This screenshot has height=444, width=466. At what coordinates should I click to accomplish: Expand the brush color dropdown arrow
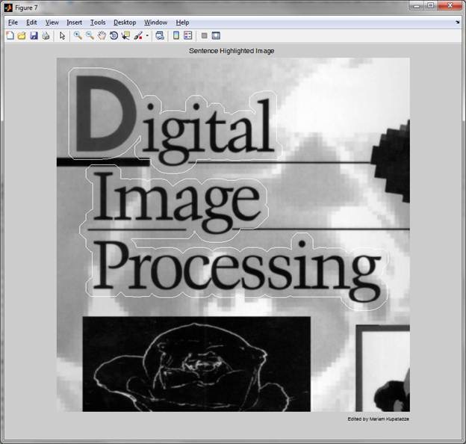click(x=147, y=35)
